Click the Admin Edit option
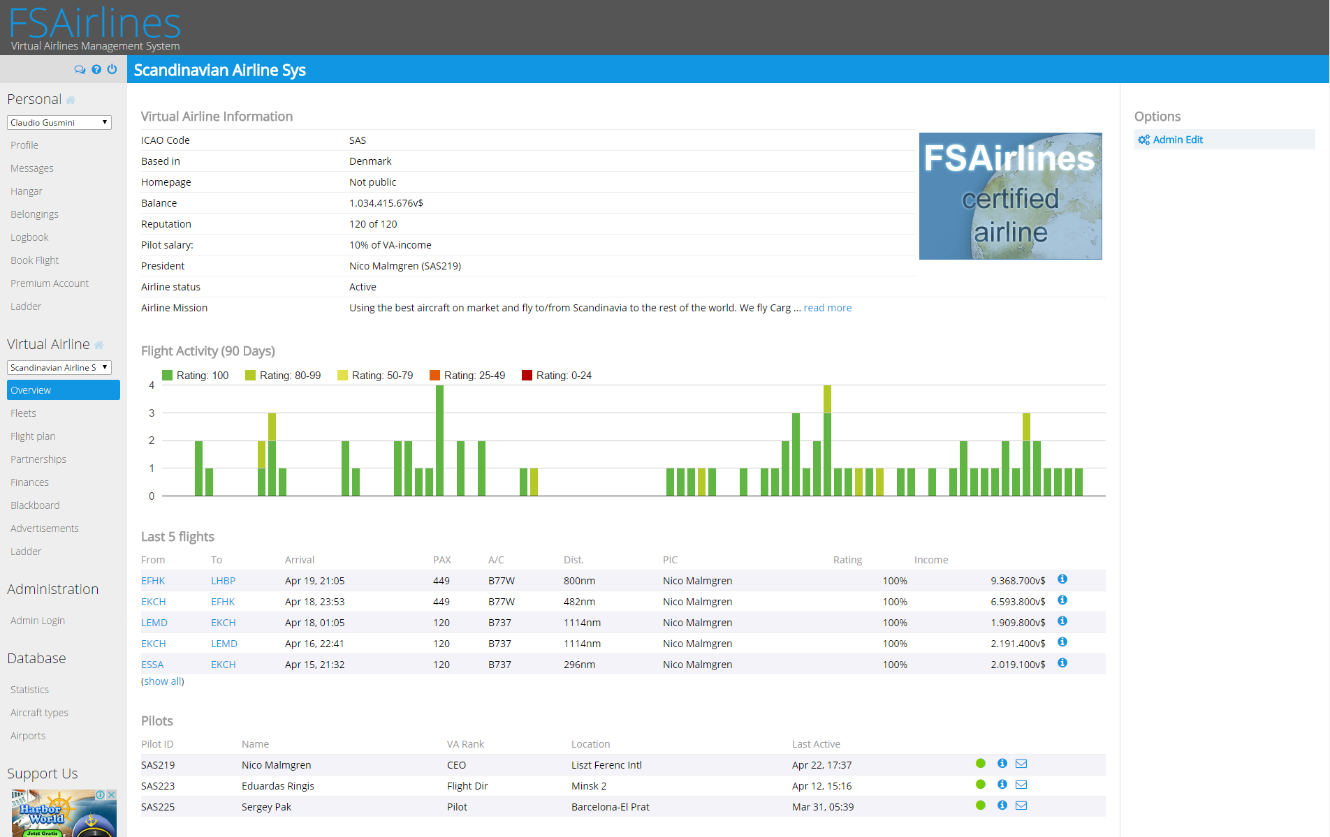 click(1177, 140)
